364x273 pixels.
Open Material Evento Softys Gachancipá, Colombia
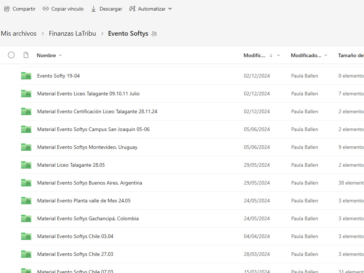click(x=88, y=218)
